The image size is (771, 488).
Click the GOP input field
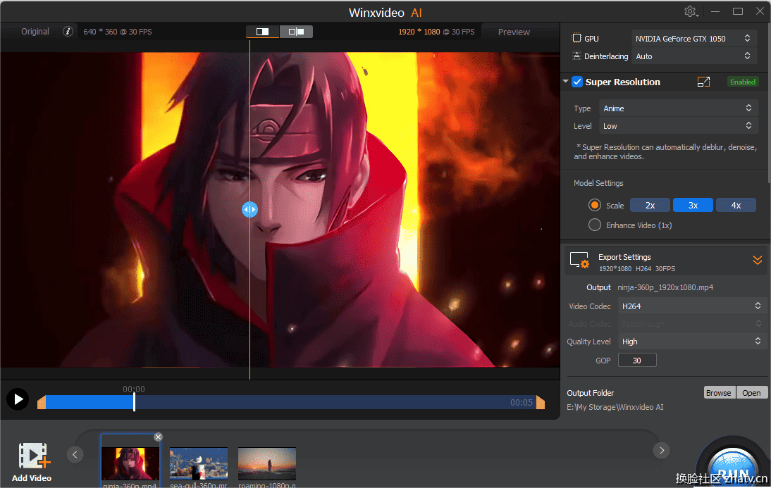(637, 361)
